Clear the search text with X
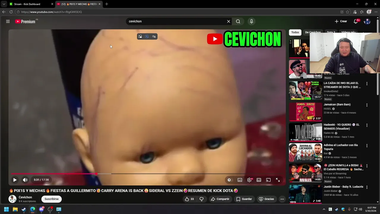This screenshot has height=214, width=380. coord(229,21)
